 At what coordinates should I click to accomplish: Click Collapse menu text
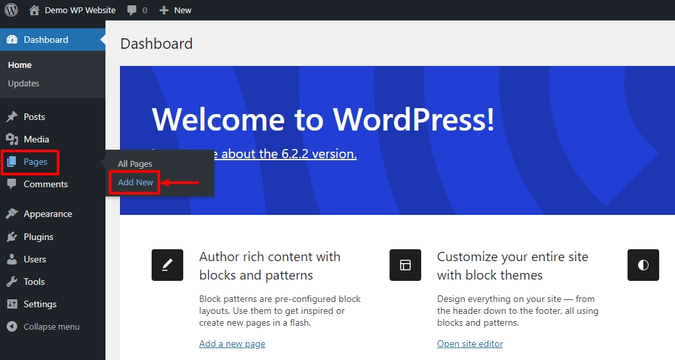pyautogui.click(x=51, y=326)
